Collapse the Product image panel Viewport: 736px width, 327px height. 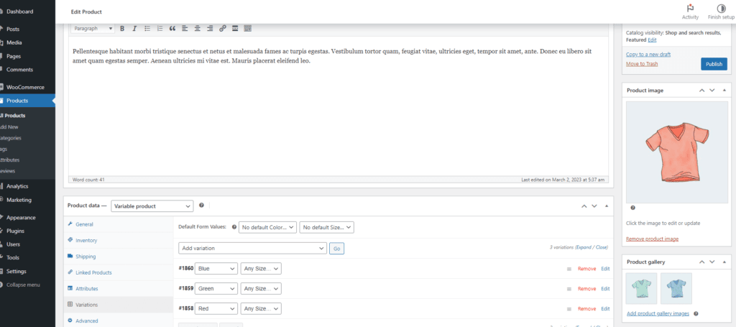tap(724, 90)
